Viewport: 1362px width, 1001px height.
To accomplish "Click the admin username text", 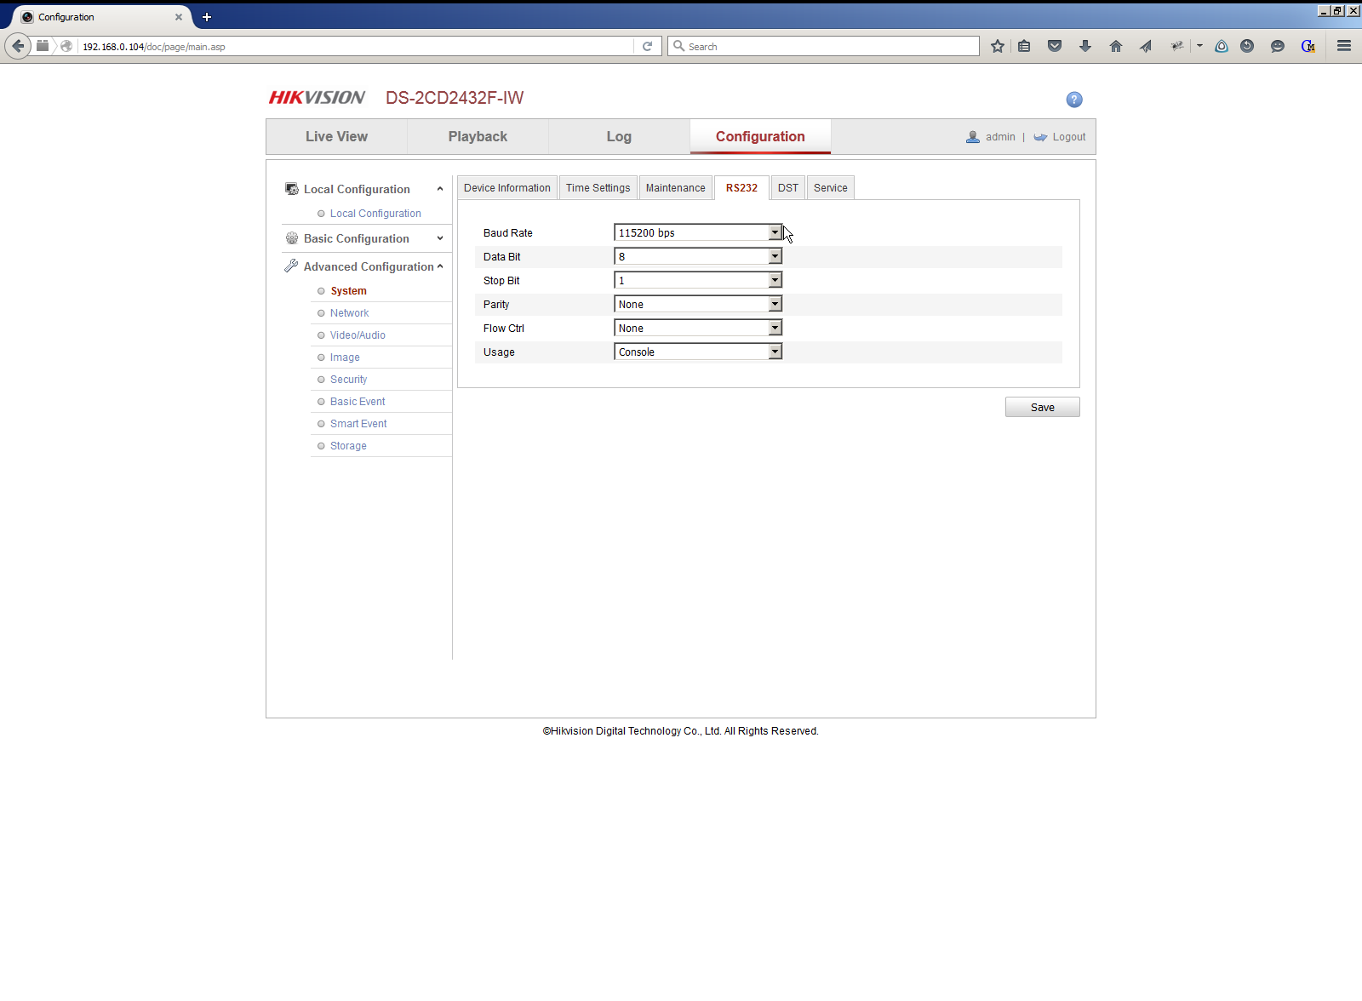I will pos(1000,137).
